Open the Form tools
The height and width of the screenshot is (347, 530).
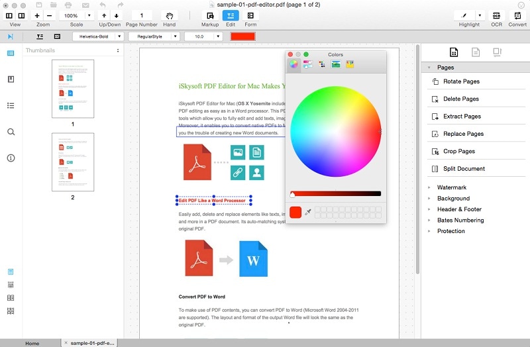pos(250,15)
